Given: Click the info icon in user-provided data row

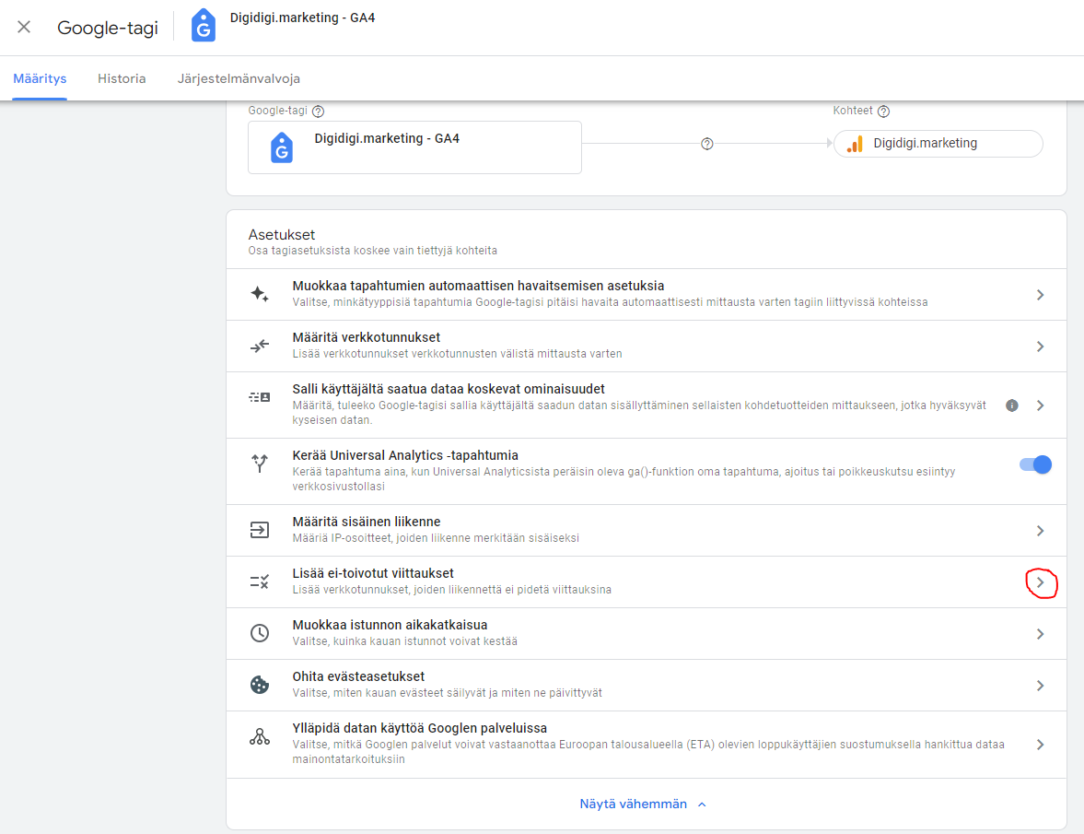Looking at the screenshot, I should click(x=1012, y=405).
